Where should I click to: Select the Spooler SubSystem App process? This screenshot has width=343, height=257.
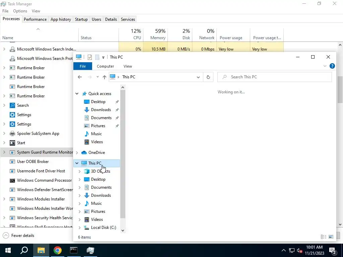pos(38,134)
